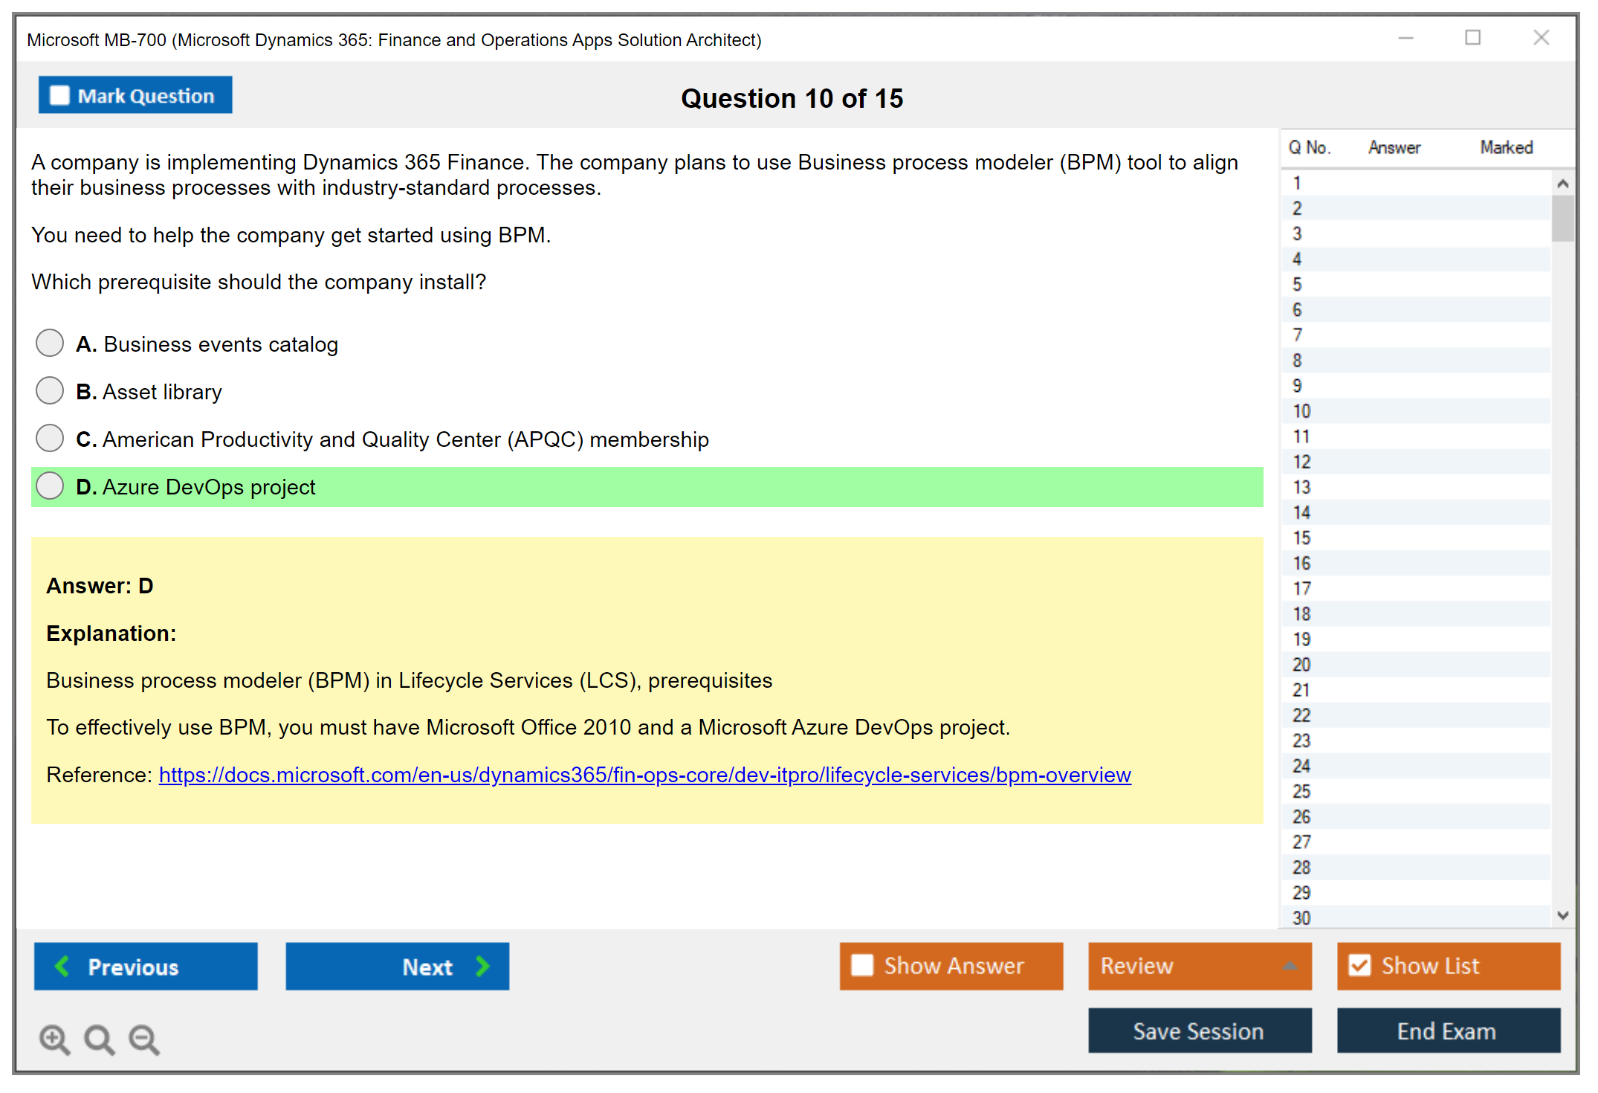
Task: Click the zoom out magnifier icon
Action: (144, 1039)
